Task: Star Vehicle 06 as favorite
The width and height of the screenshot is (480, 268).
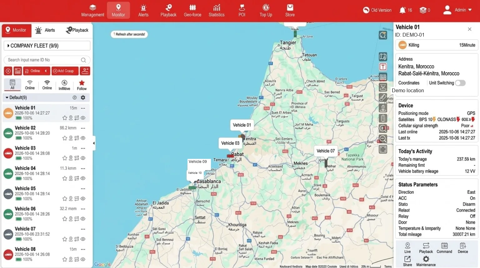Action: point(65,219)
